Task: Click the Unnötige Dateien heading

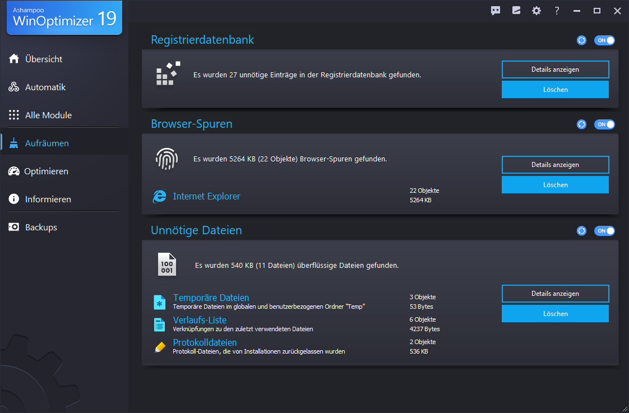Action: click(197, 230)
